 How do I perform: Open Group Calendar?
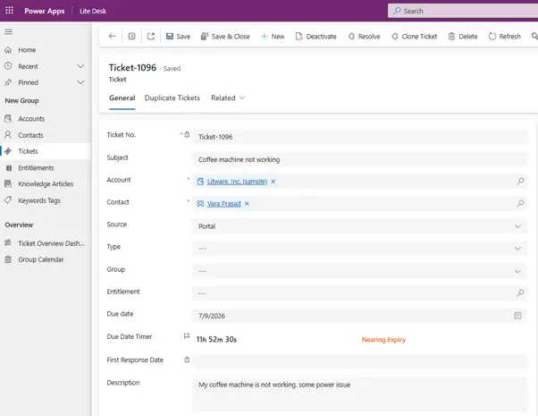(x=46, y=259)
